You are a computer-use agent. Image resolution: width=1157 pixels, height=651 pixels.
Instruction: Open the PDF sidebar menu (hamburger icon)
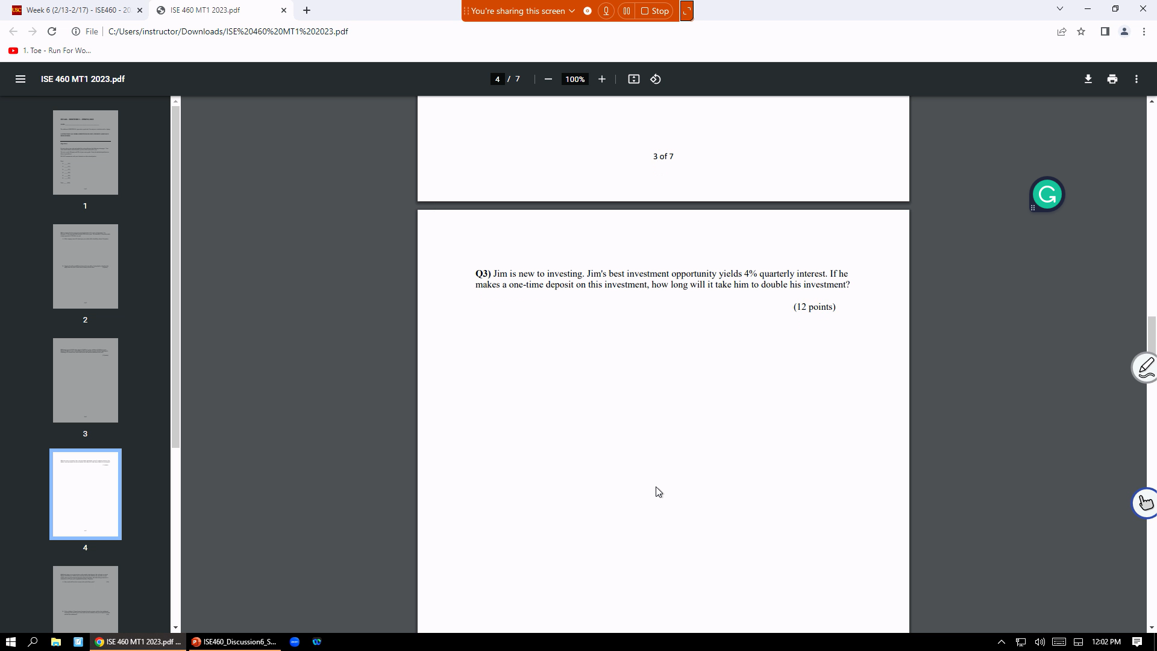(x=20, y=79)
